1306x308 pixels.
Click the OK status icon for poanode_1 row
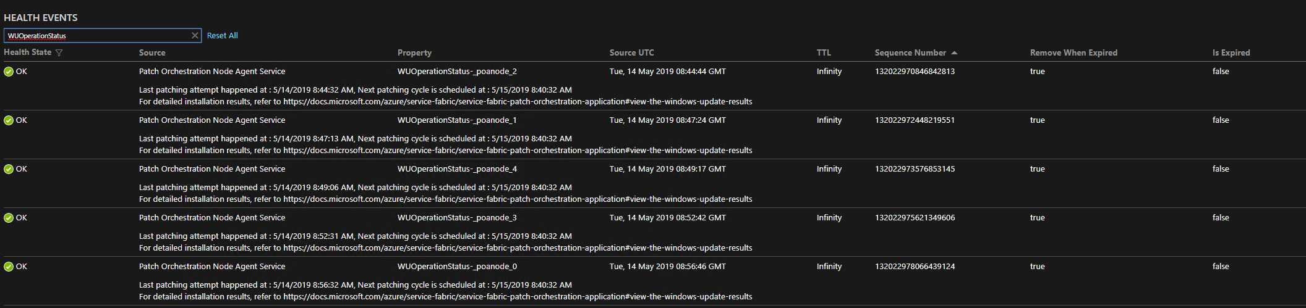9,120
